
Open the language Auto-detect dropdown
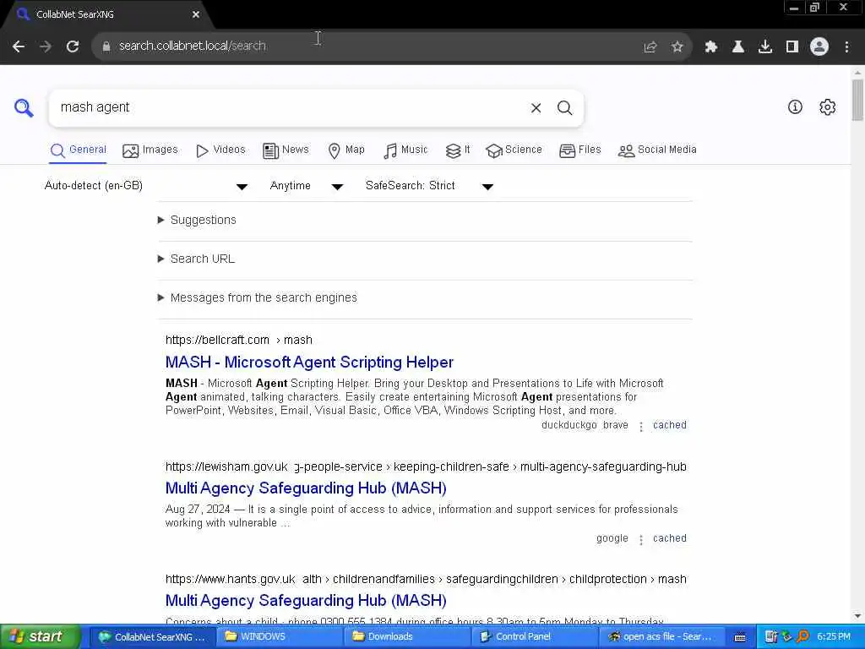point(146,186)
